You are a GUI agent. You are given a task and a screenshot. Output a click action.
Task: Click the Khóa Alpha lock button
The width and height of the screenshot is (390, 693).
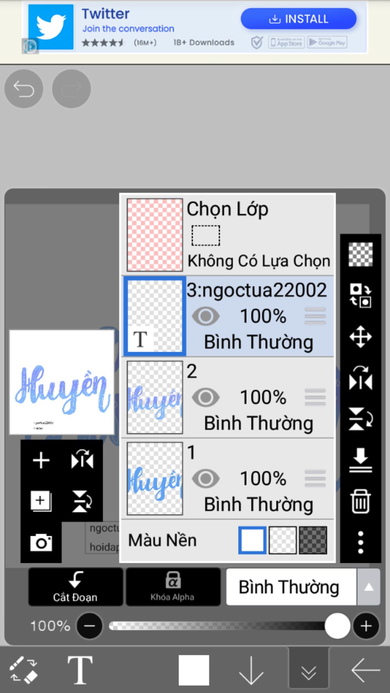pos(173,587)
